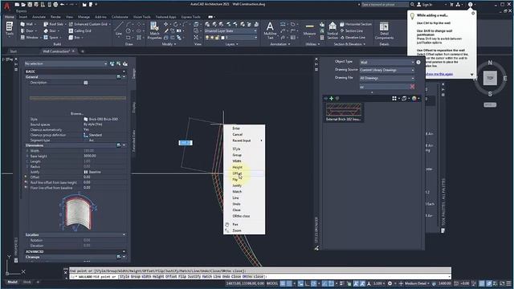Click the Move tool in Modify panel
The image size is (514, 289).
pos(166,24)
